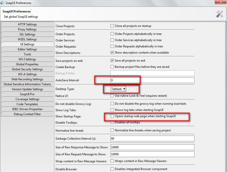Check Do not disable groovy log option
This screenshot has width=227, height=172.
112,104
